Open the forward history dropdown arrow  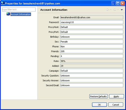click(x=118, y=10)
